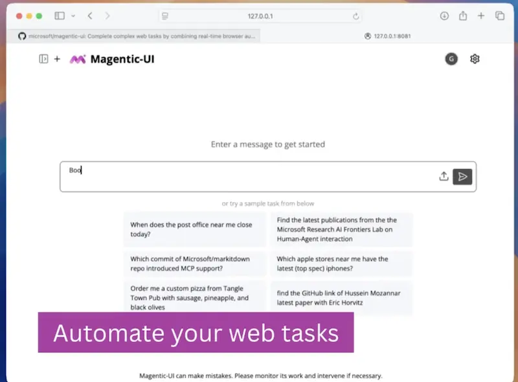Toggle the Safari sidebar button
The height and width of the screenshot is (382, 518).
click(60, 16)
